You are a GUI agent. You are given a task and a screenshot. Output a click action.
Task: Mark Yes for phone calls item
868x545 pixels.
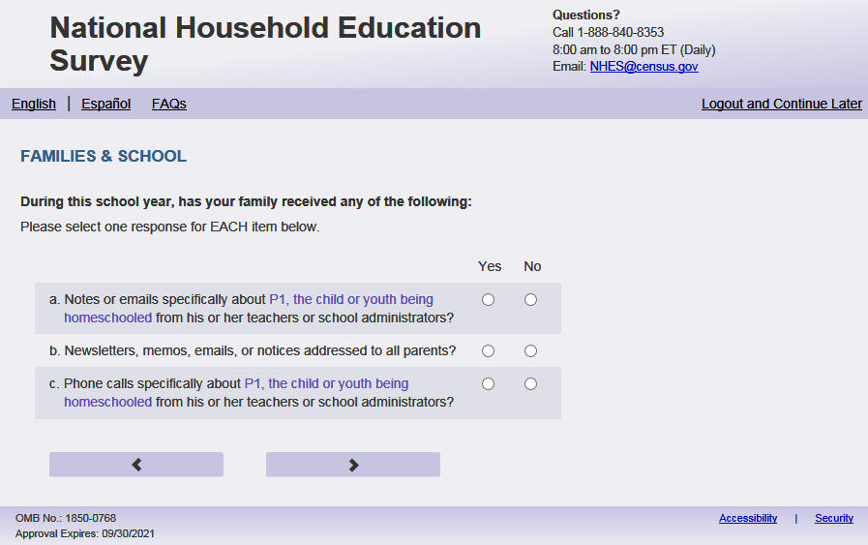tap(488, 384)
